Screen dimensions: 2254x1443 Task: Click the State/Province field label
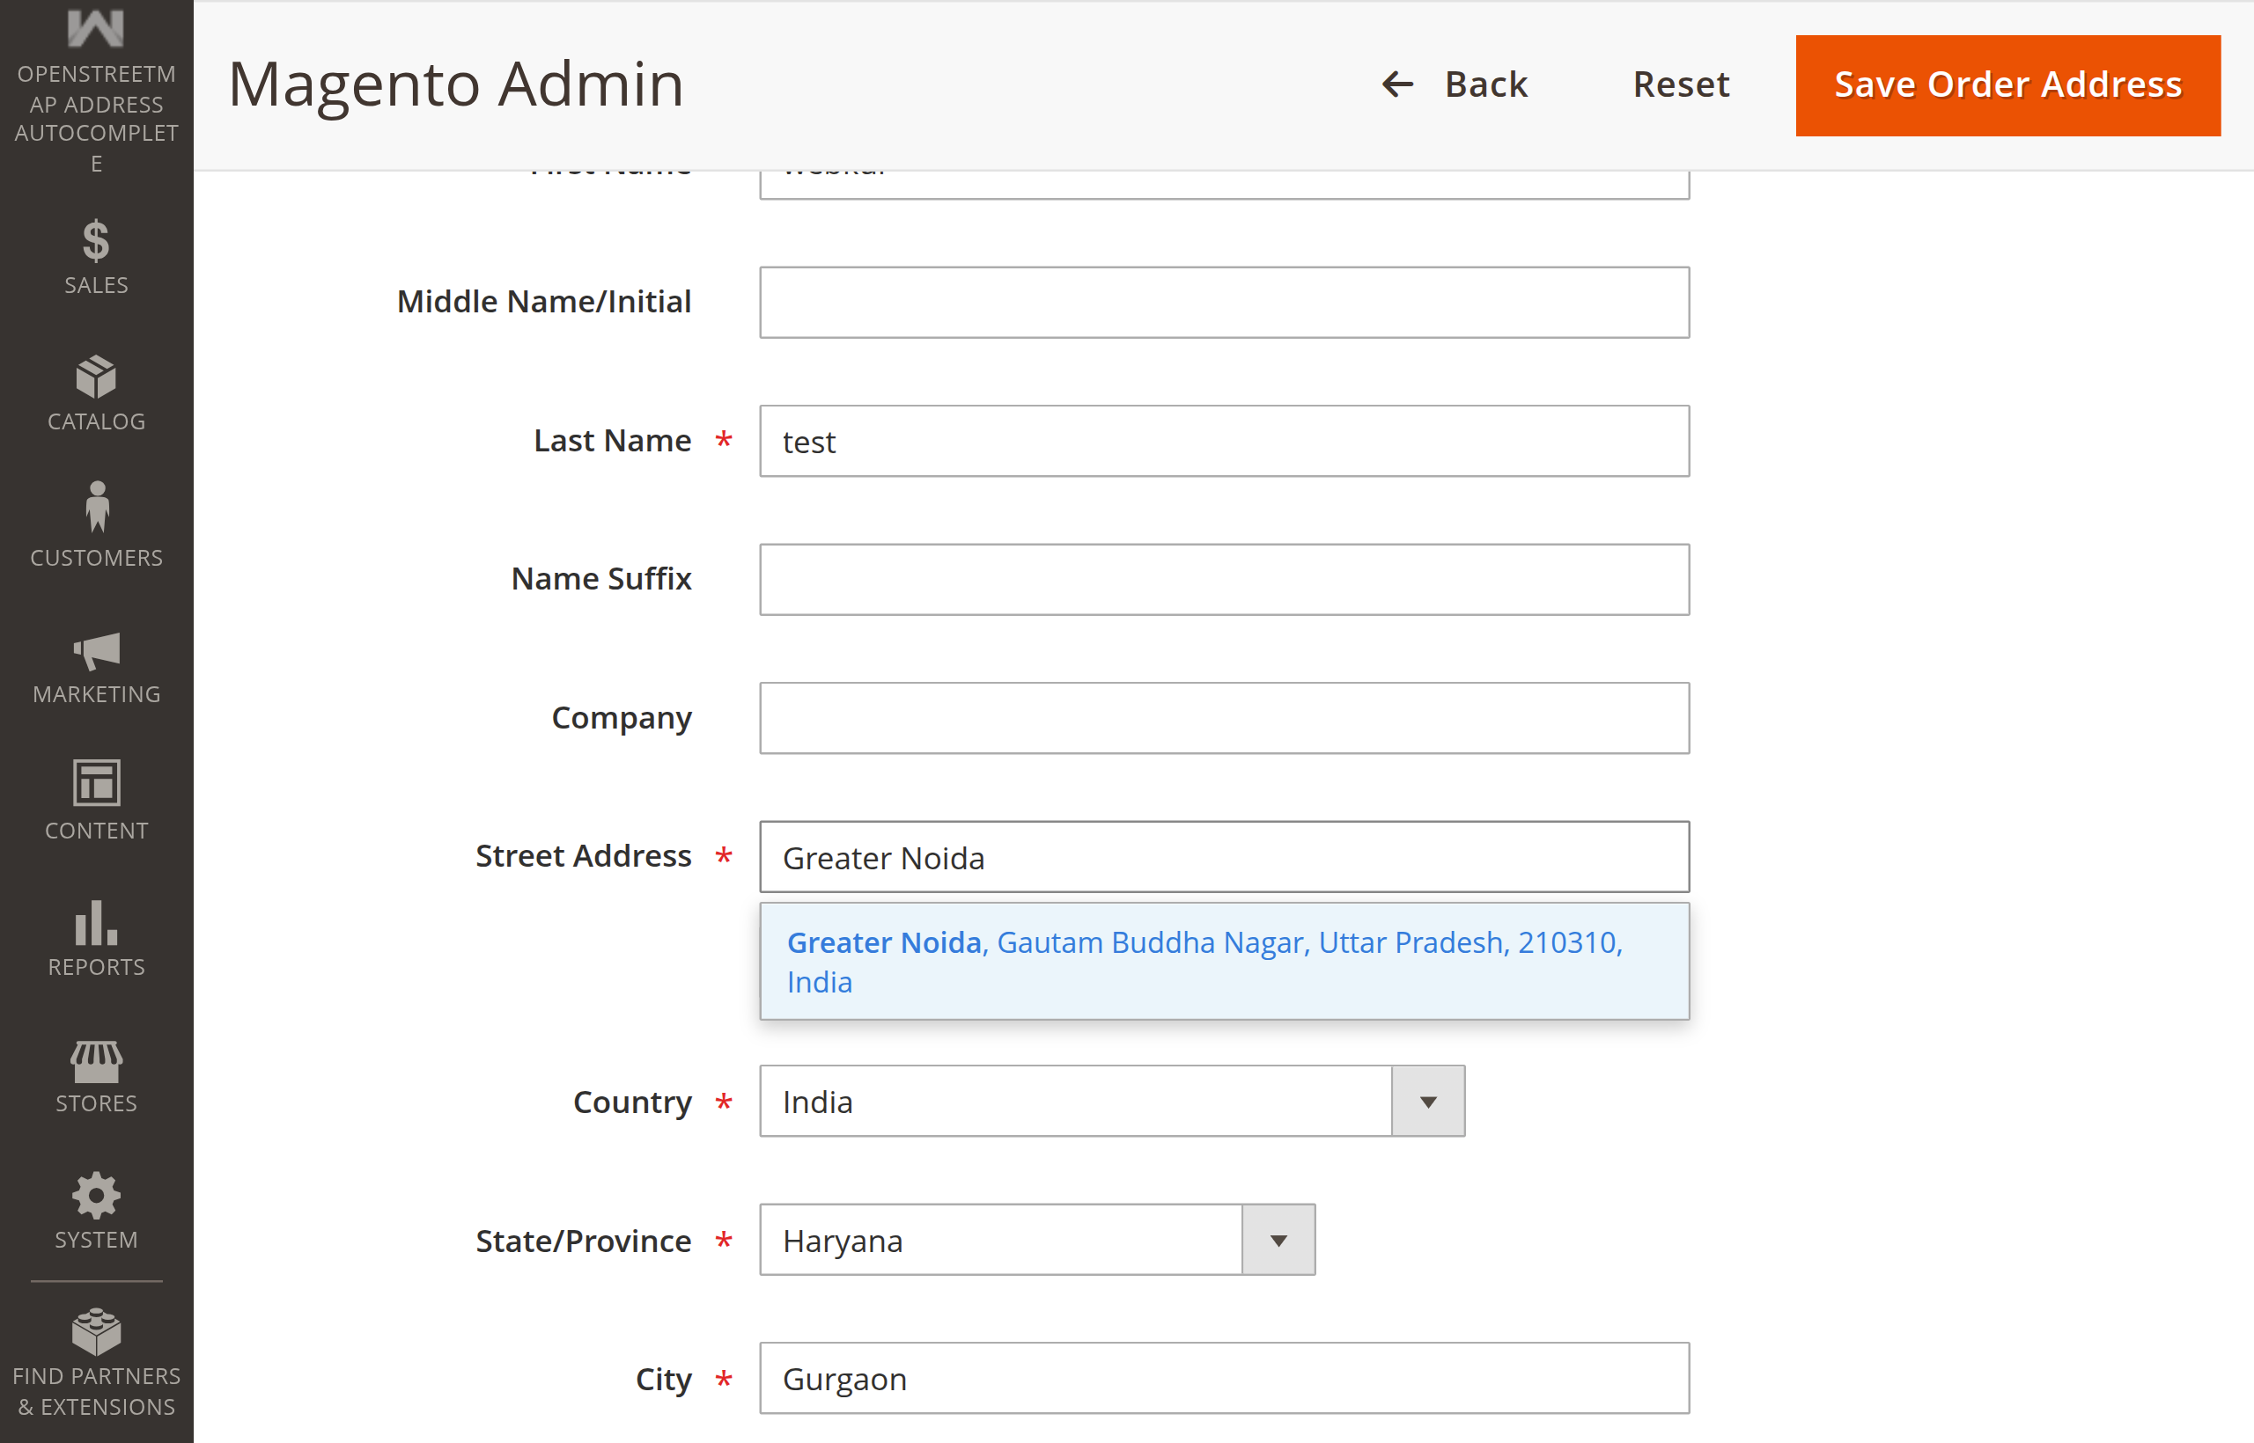click(x=583, y=1241)
